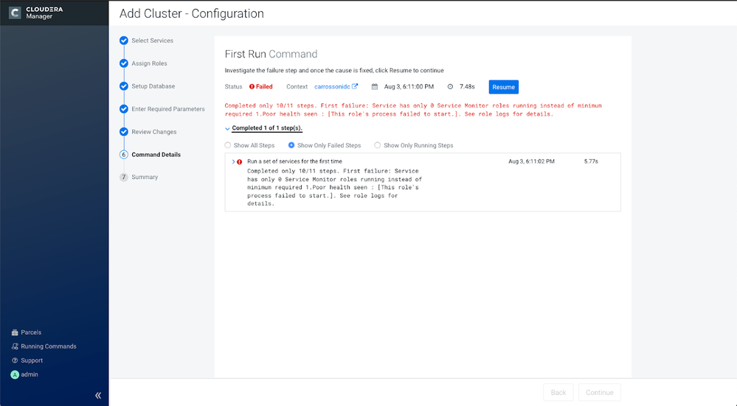Expand the Run a set of services step

click(233, 161)
